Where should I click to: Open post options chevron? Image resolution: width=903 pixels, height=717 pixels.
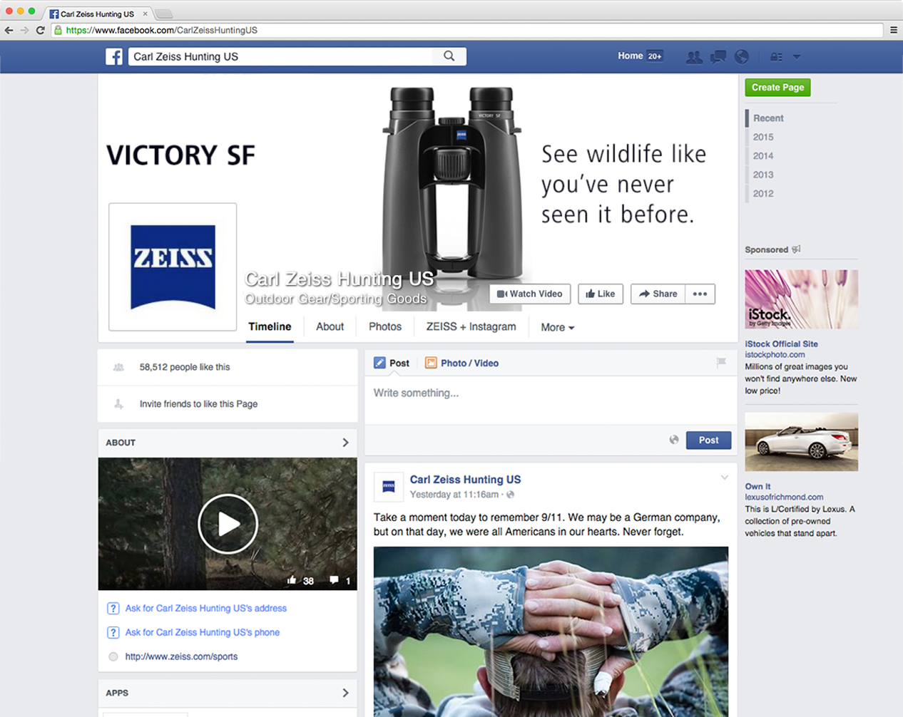724,478
